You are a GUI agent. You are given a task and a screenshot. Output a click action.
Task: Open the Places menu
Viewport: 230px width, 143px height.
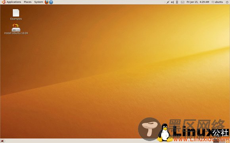click(28, 2)
